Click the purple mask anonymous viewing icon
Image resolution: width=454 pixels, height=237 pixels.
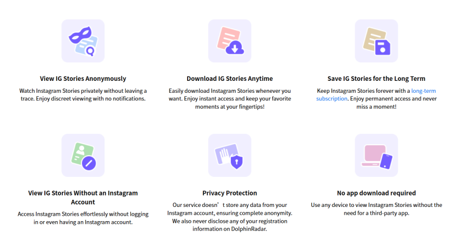click(83, 41)
